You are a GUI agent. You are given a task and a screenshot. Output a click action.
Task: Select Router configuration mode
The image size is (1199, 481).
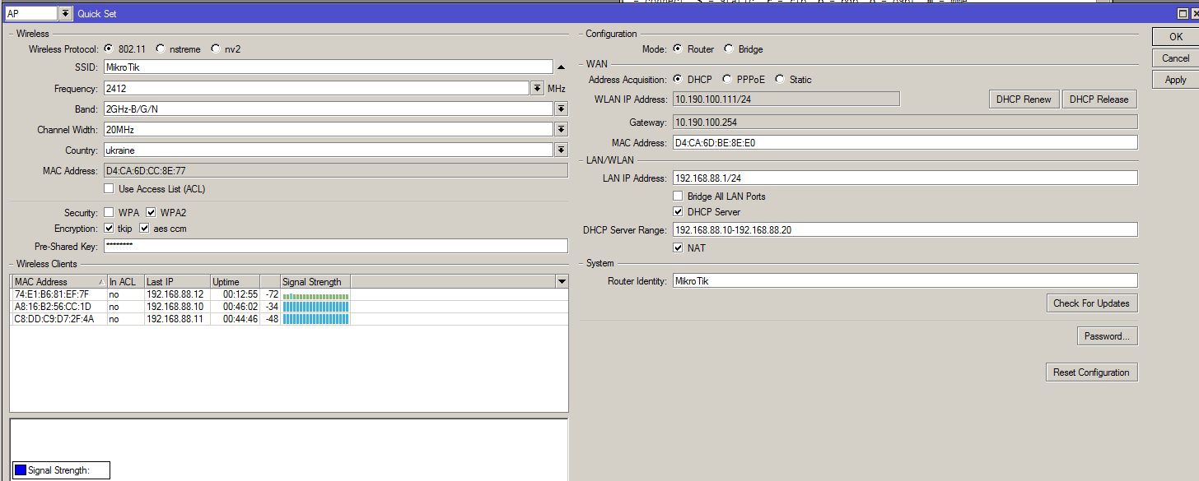tap(678, 49)
